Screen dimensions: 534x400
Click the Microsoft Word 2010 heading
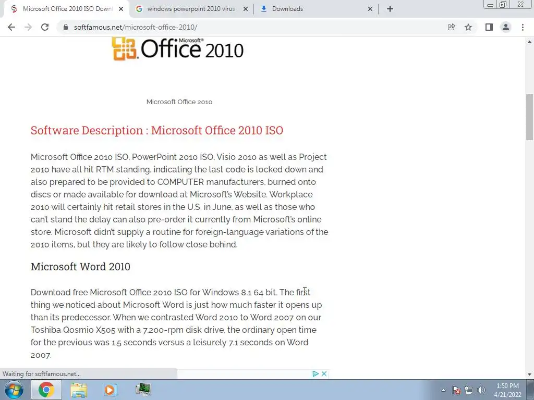click(x=80, y=267)
